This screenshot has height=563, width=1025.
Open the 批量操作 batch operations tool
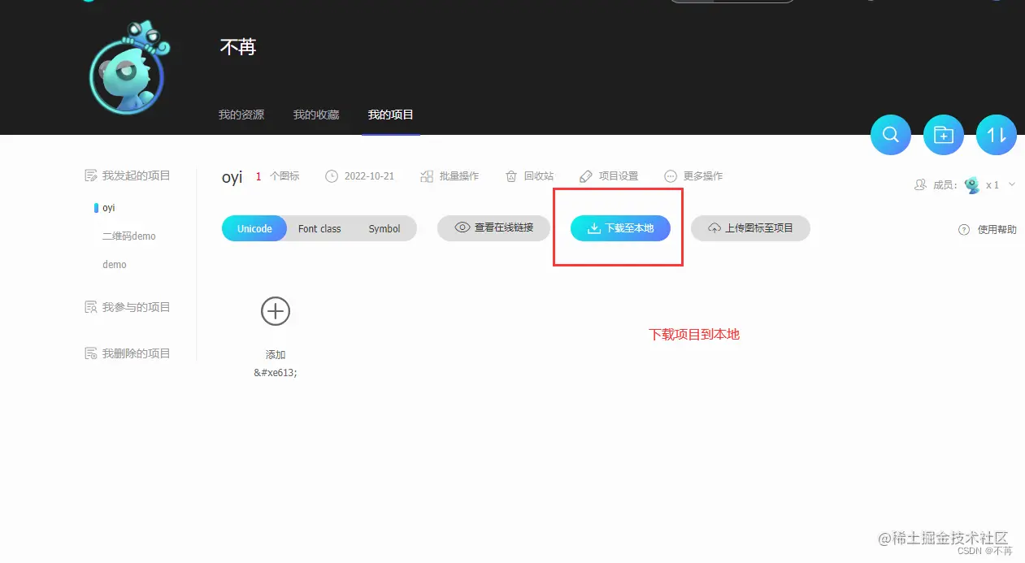pyautogui.click(x=450, y=175)
